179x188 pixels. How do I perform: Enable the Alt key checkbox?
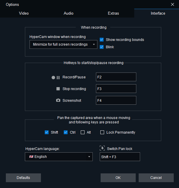tap(82, 132)
